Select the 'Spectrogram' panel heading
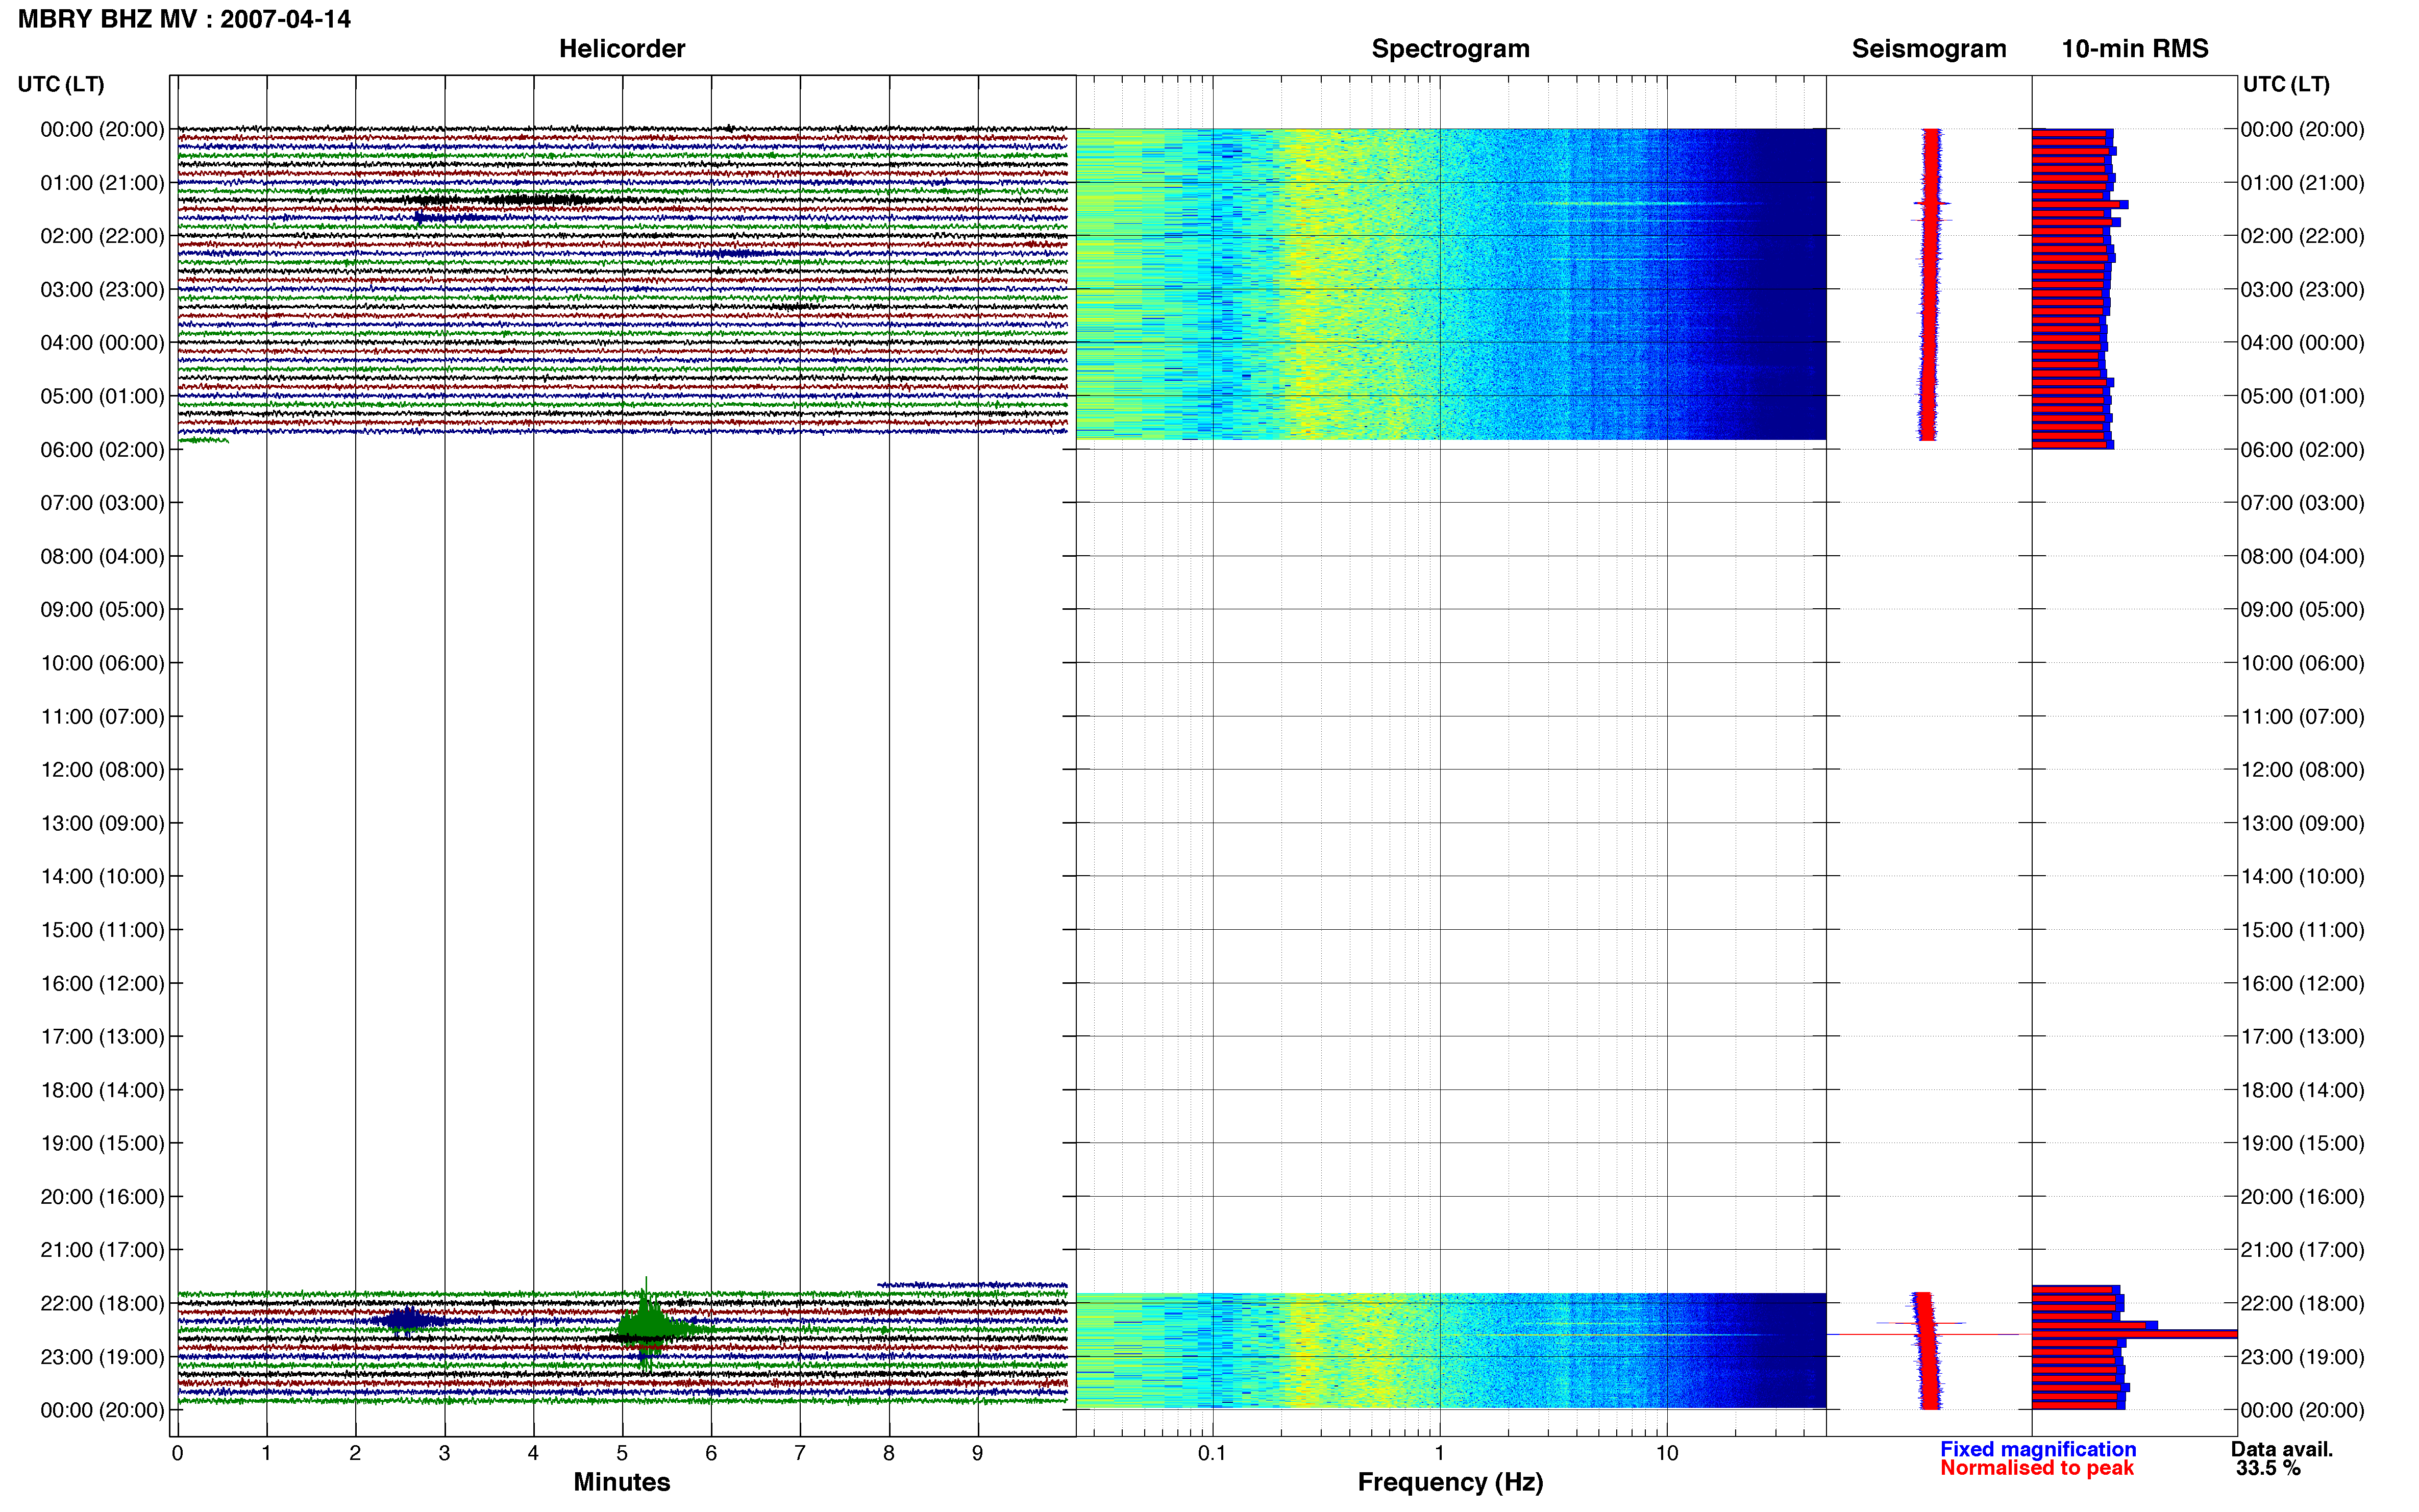2419x1512 pixels. point(1450,49)
